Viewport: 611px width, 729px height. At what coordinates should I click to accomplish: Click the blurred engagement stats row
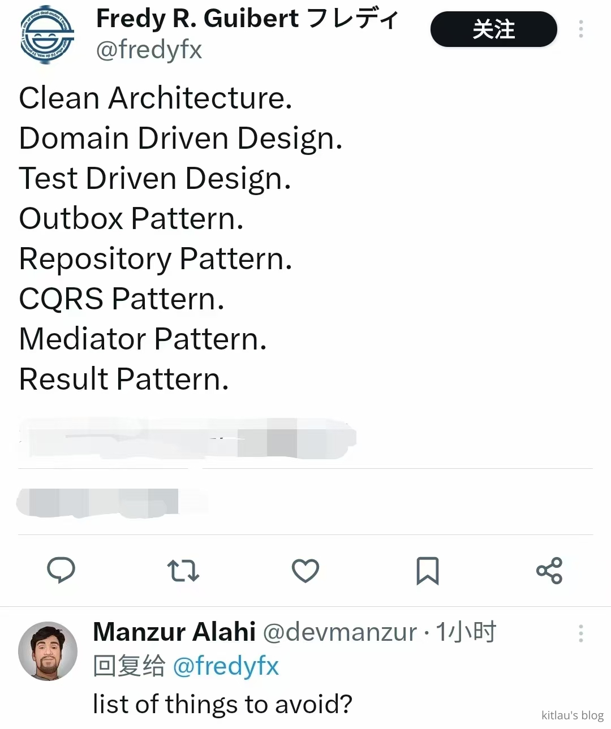pyautogui.click(x=110, y=502)
